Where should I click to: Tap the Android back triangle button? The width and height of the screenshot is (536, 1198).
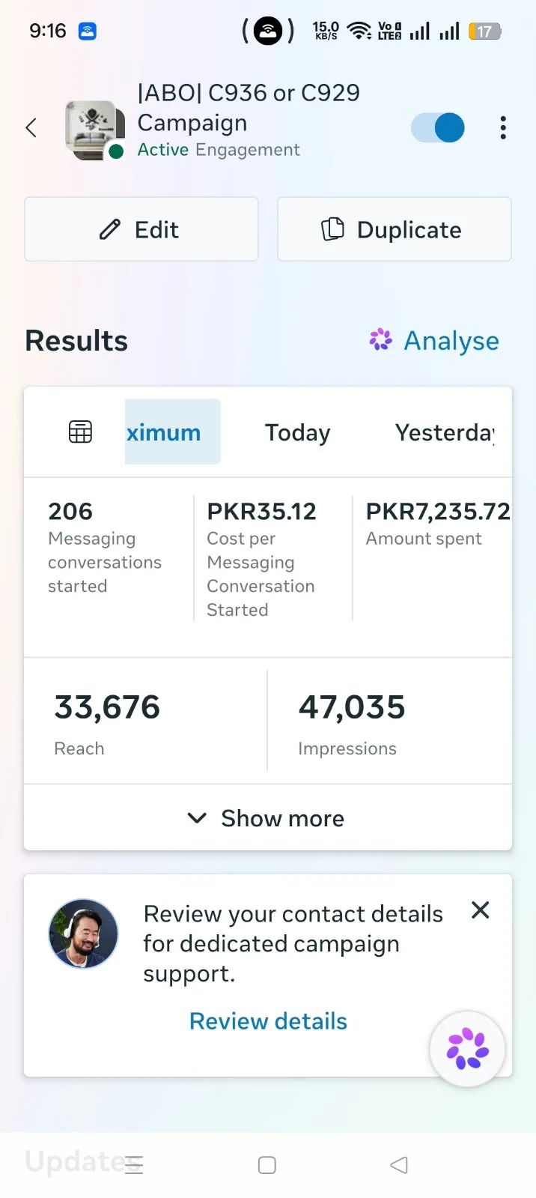pyautogui.click(x=399, y=1165)
